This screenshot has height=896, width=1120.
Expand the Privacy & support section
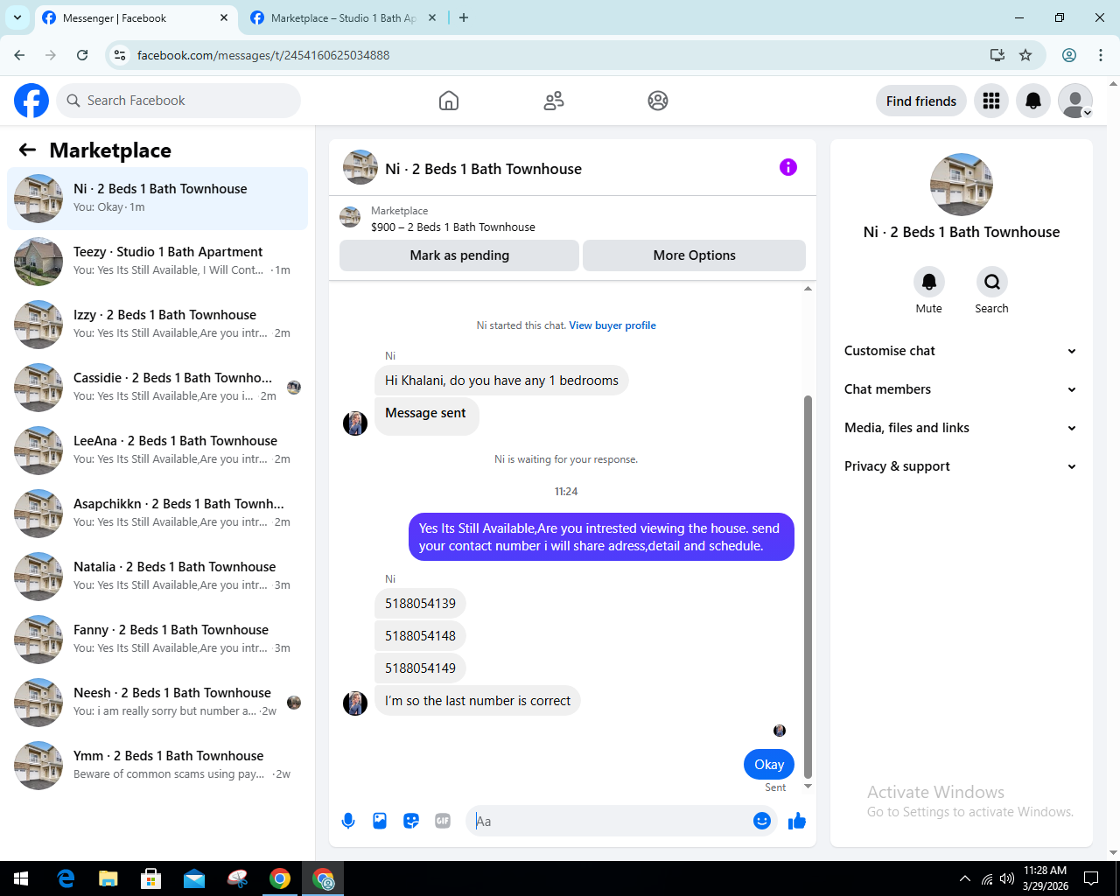coord(961,466)
